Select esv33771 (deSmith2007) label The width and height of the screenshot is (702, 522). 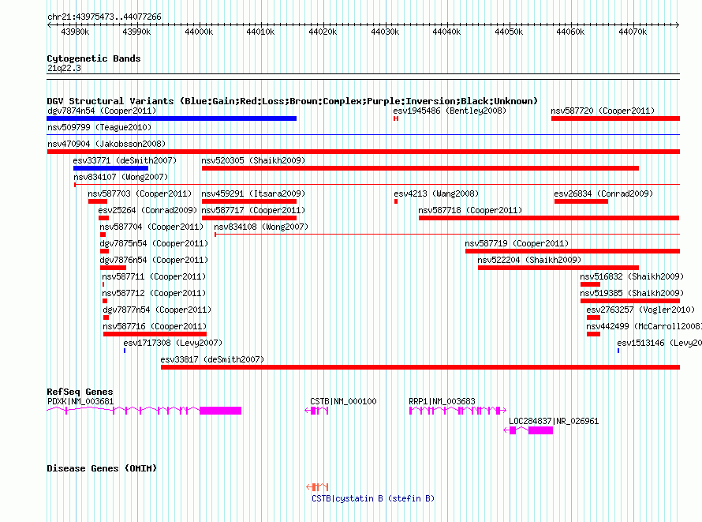pyautogui.click(x=125, y=160)
